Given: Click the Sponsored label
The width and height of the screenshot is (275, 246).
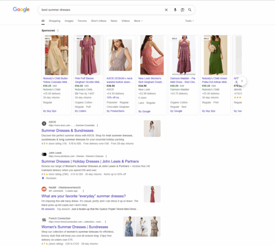Looking at the screenshot, I should click(x=48, y=30).
